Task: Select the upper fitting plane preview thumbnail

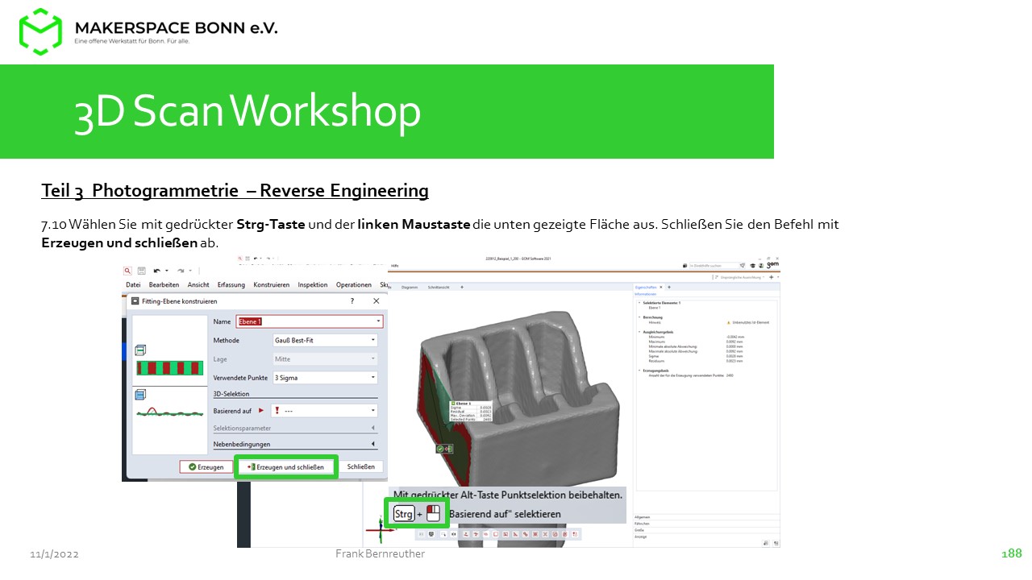Action: (x=169, y=361)
